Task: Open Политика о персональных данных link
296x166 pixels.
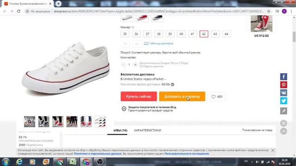Action: tap(98, 154)
